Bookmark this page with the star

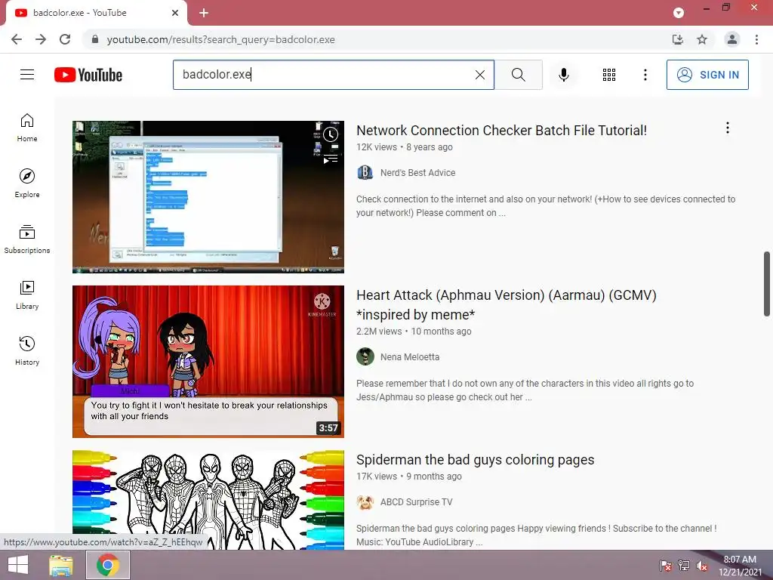(x=702, y=39)
